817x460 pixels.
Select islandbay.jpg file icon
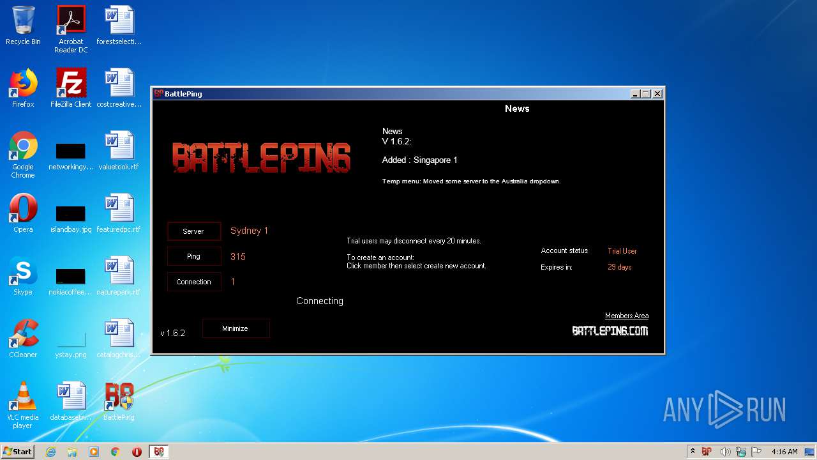71,219
